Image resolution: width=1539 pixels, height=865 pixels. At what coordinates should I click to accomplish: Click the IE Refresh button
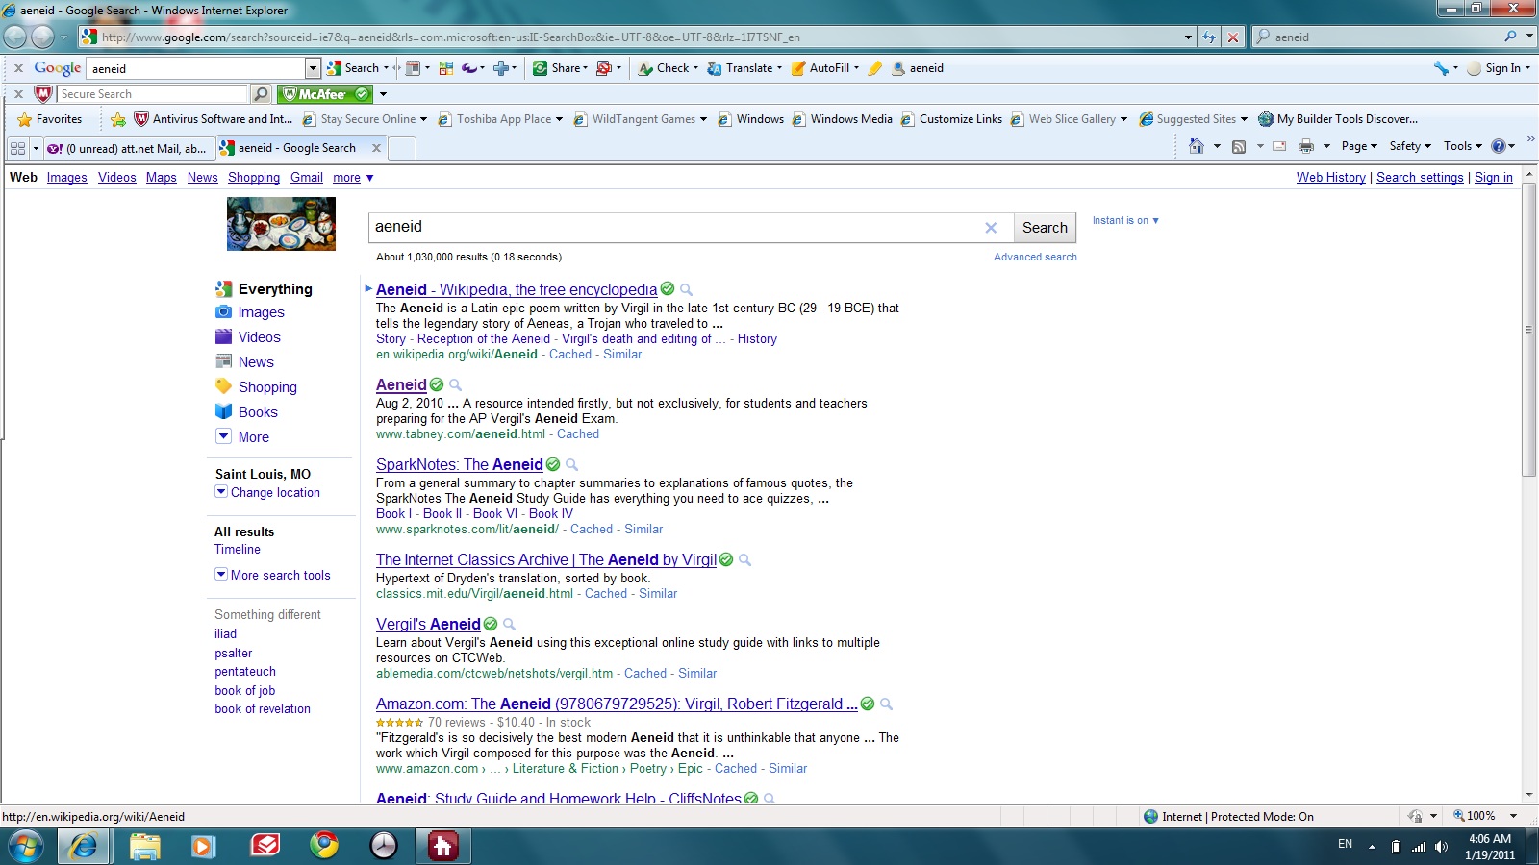coord(1210,37)
